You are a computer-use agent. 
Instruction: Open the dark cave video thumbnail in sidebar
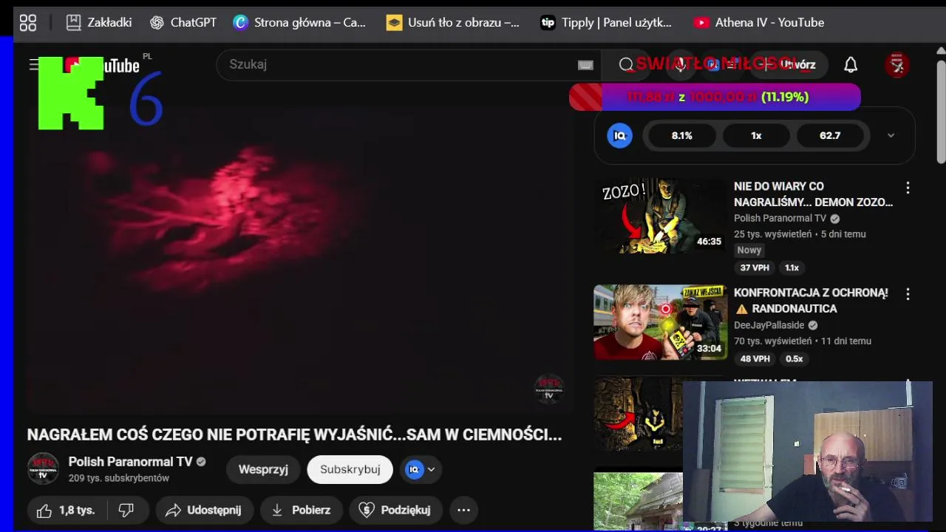(x=639, y=414)
